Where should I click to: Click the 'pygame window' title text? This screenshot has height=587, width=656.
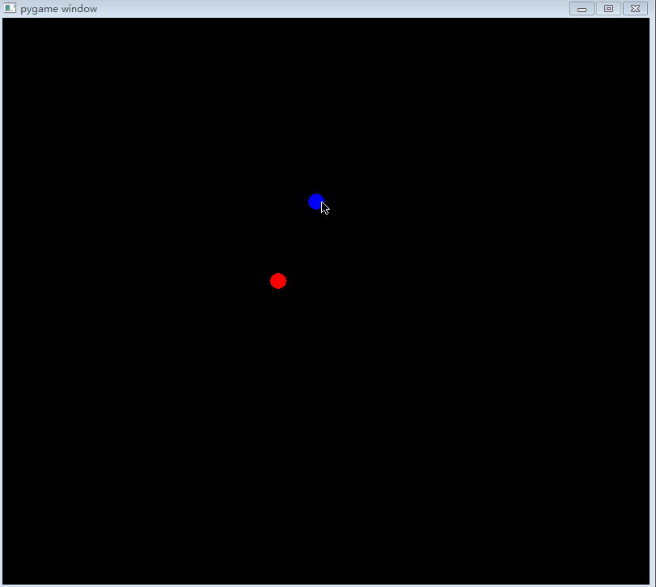(x=58, y=9)
